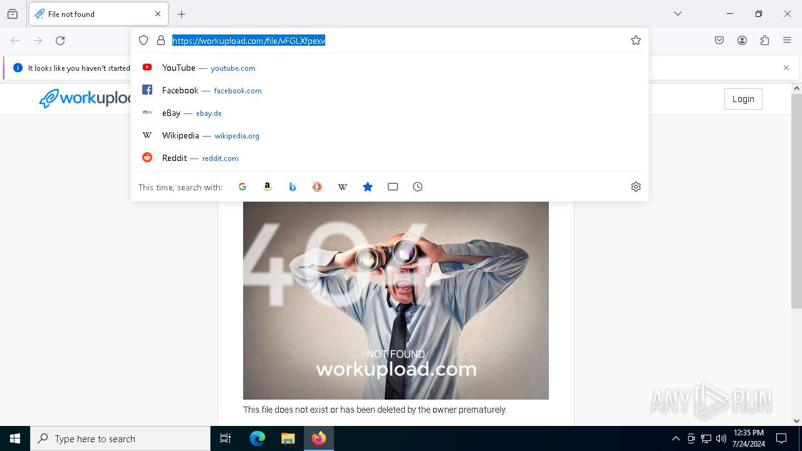The height and width of the screenshot is (451, 802).
Task: Dismiss the notification bar
Action: pos(786,68)
